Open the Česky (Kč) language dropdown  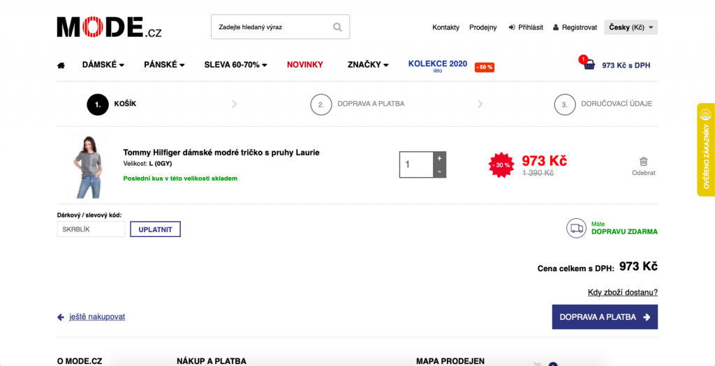pos(631,27)
